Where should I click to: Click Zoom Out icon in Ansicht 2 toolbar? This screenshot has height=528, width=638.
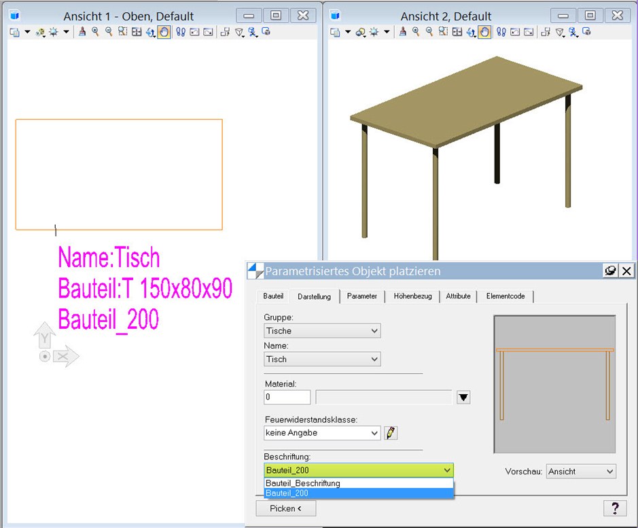[x=429, y=32]
